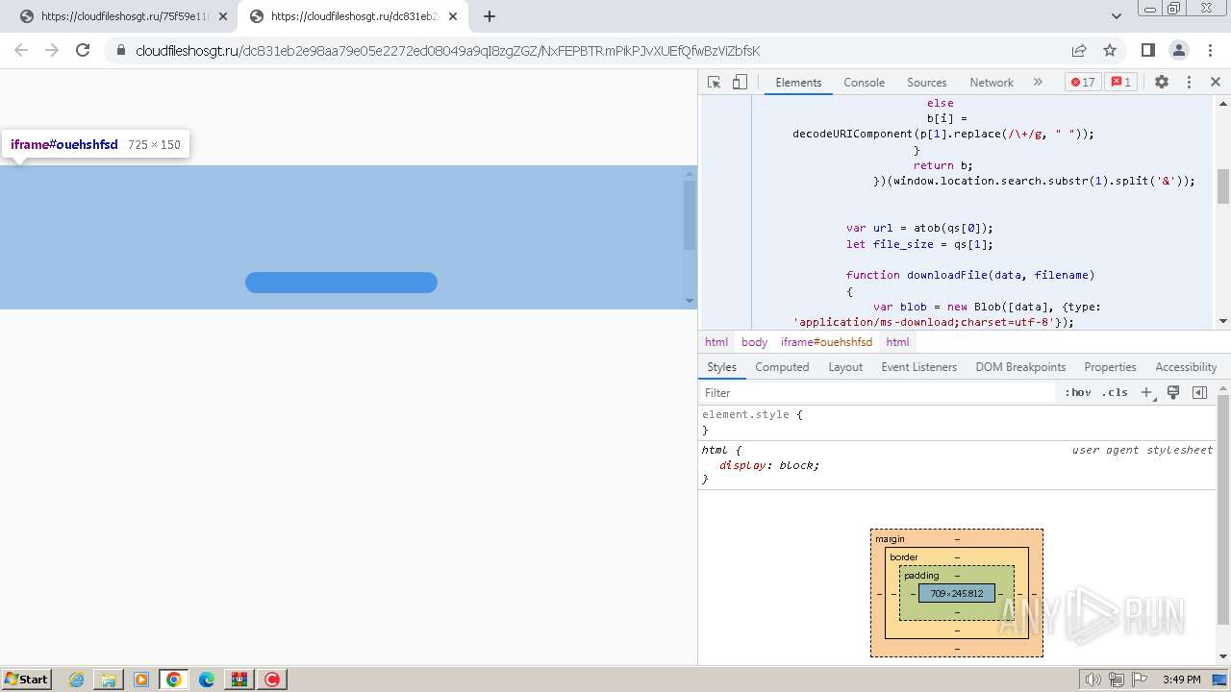Open the Chrome profile avatar

[1178, 50]
